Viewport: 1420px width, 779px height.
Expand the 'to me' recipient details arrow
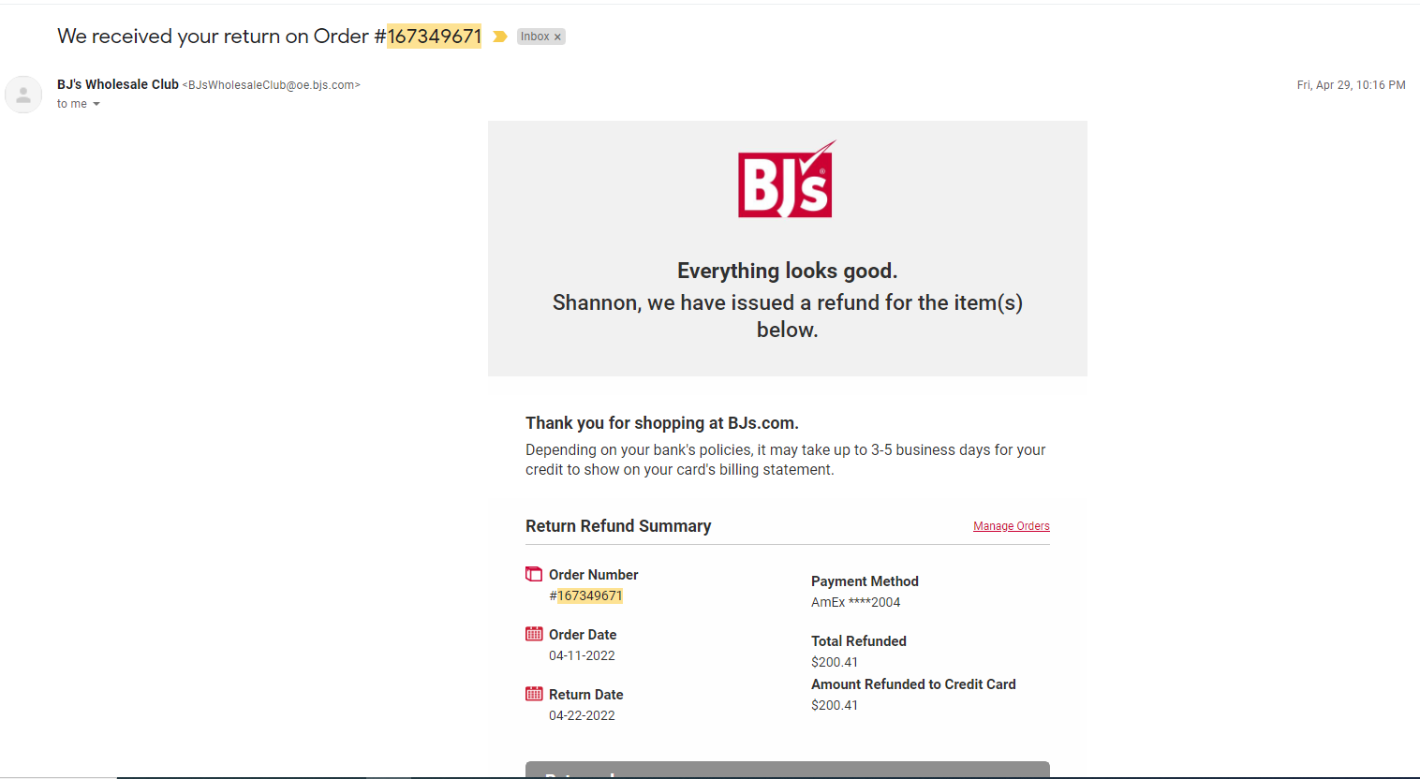96,104
